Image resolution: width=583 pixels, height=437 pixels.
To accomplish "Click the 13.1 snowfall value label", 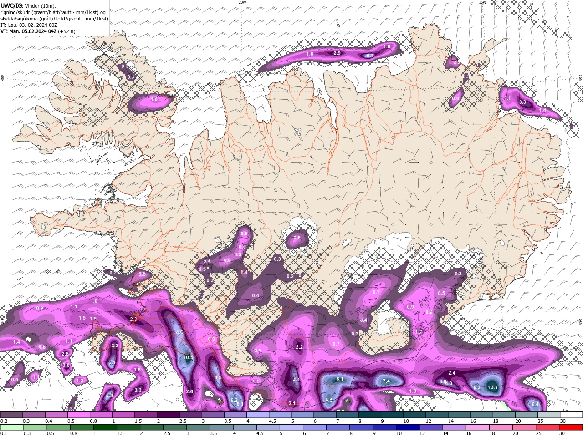I will tap(492, 387).
